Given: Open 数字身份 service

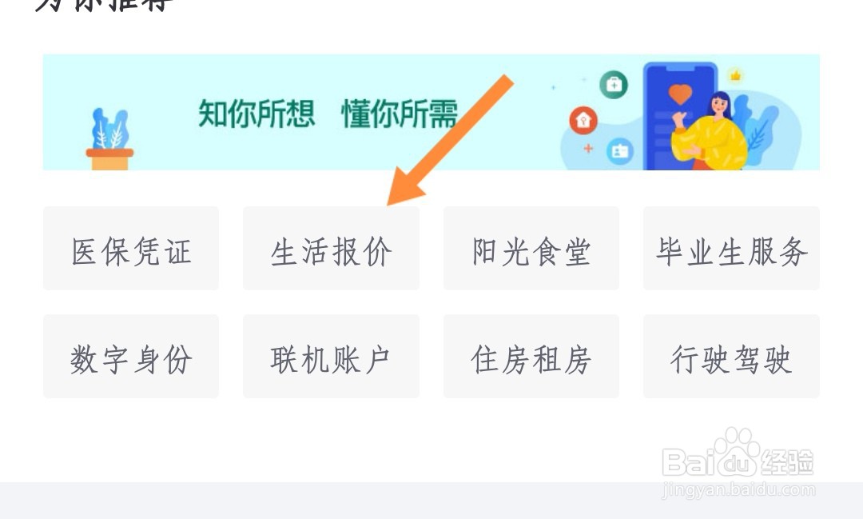Looking at the screenshot, I should coord(131,357).
